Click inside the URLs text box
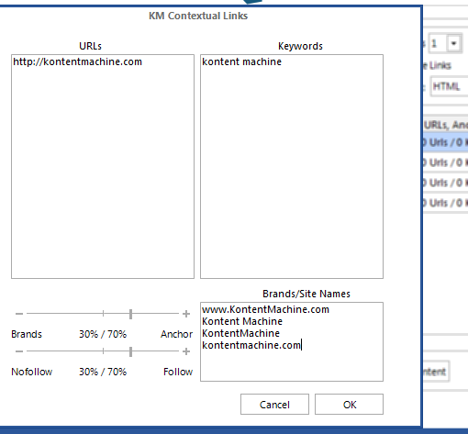 click(103, 167)
